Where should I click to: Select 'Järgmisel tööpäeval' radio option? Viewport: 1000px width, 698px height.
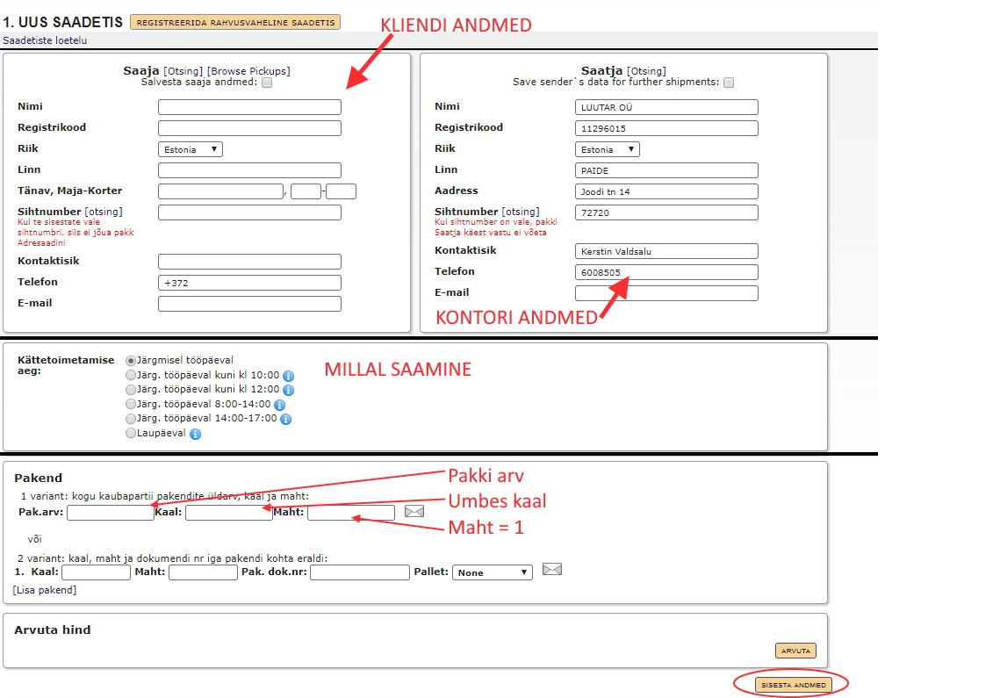coord(131,361)
